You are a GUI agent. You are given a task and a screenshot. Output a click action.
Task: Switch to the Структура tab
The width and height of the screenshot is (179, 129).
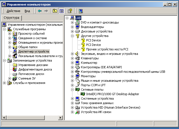pos(11,18)
